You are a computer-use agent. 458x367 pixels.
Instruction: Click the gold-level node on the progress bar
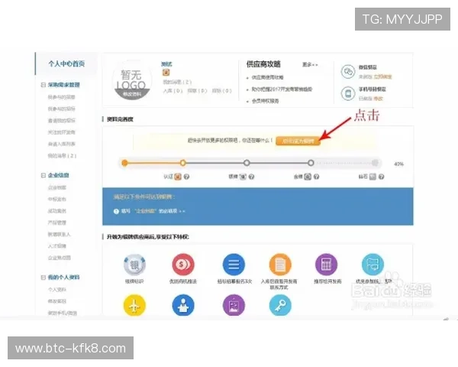(x=311, y=163)
